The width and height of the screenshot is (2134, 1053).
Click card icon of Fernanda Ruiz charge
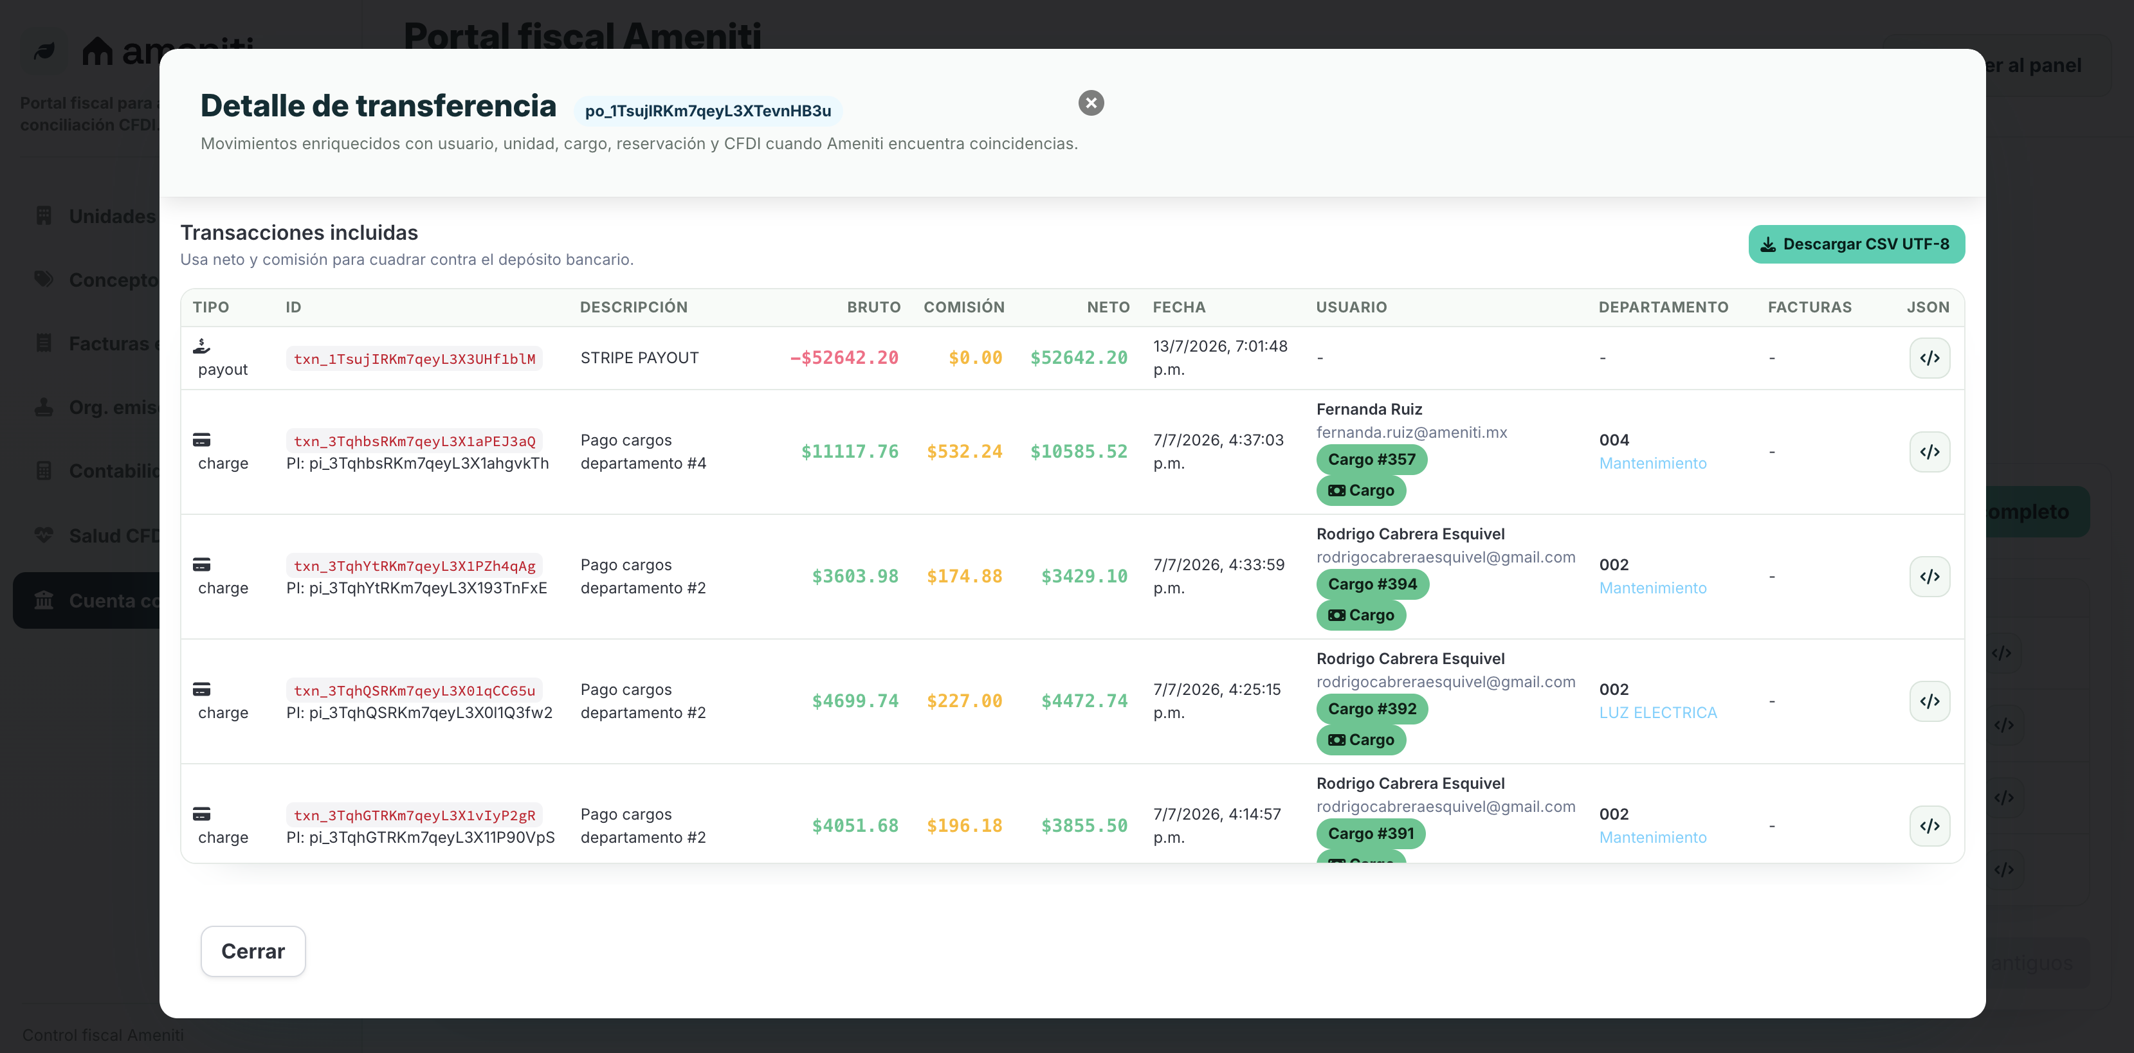pos(201,440)
